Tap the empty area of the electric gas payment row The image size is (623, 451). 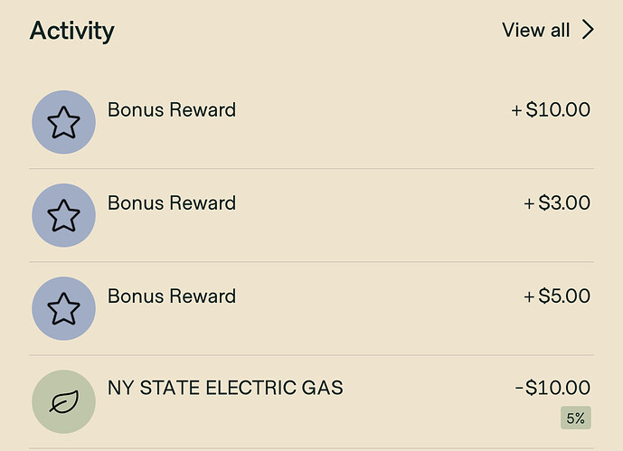[357, 415]
